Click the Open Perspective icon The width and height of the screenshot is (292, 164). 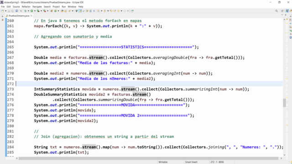[282, 11]
